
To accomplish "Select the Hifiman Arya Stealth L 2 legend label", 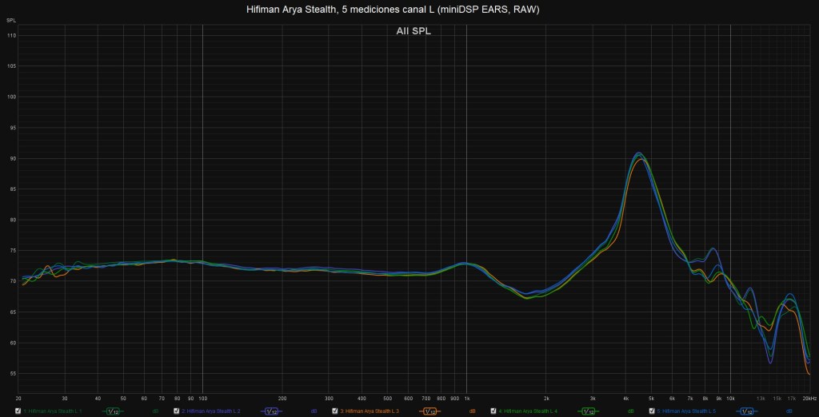I will (212, 411).
